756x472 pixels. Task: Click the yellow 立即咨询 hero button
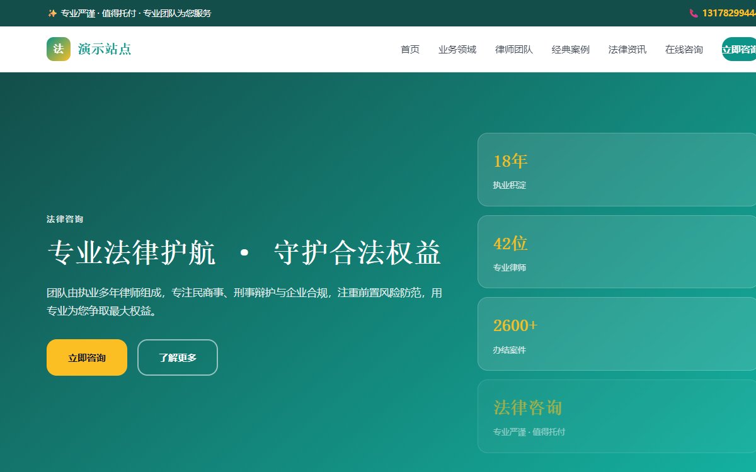[87, 357]
